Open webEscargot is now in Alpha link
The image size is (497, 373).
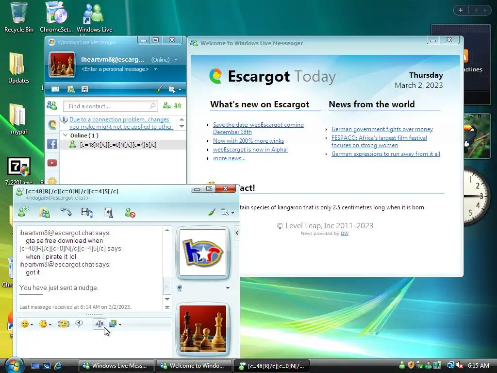(250, 150)
